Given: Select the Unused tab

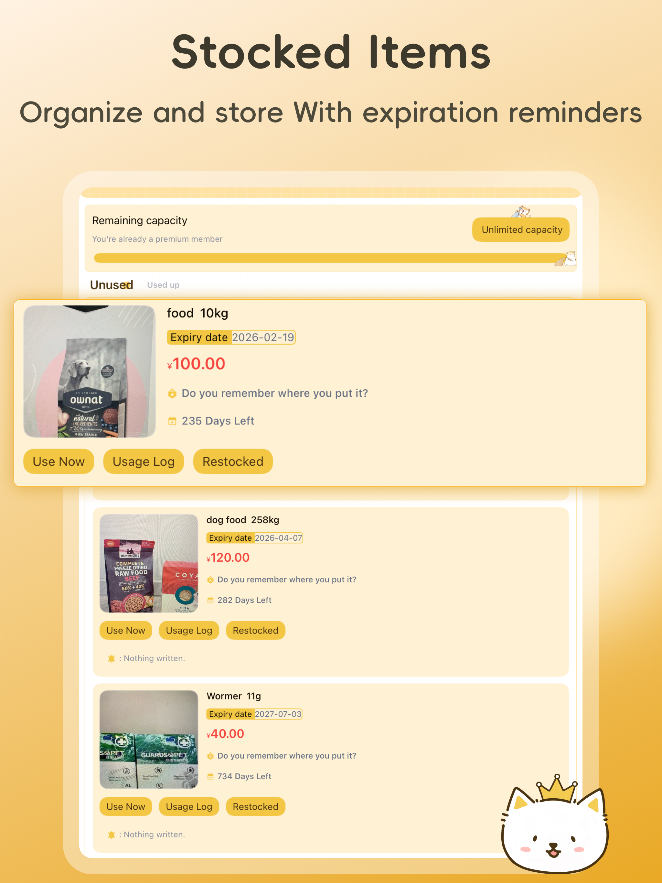Looking at the screenshot, I should click(112, 285).
